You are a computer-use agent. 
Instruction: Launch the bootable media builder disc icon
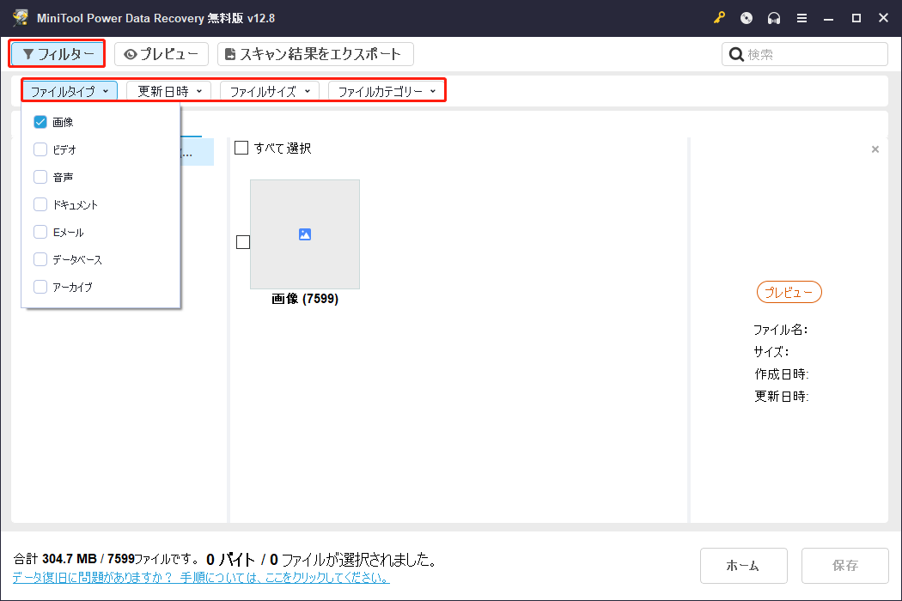[746, 17]
